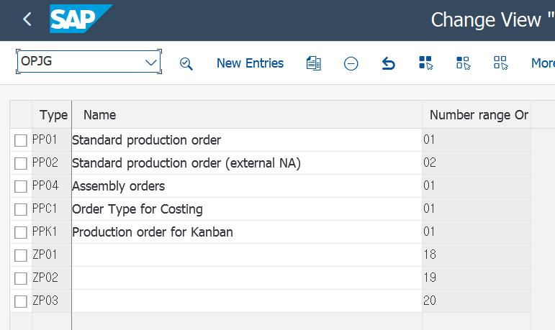Select the PPK1 Kanban row checkbox

tap(21, 232)
